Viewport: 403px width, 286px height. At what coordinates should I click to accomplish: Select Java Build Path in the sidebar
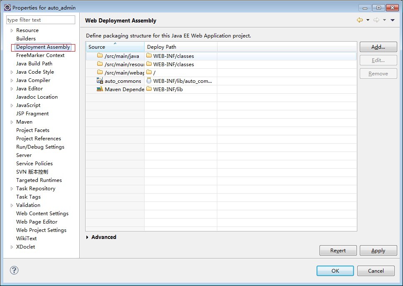click(34, 64)
